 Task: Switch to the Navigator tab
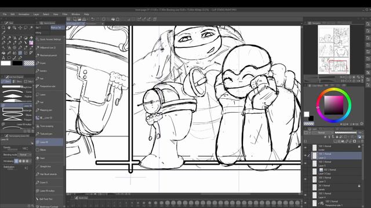(x=315, y=23)
